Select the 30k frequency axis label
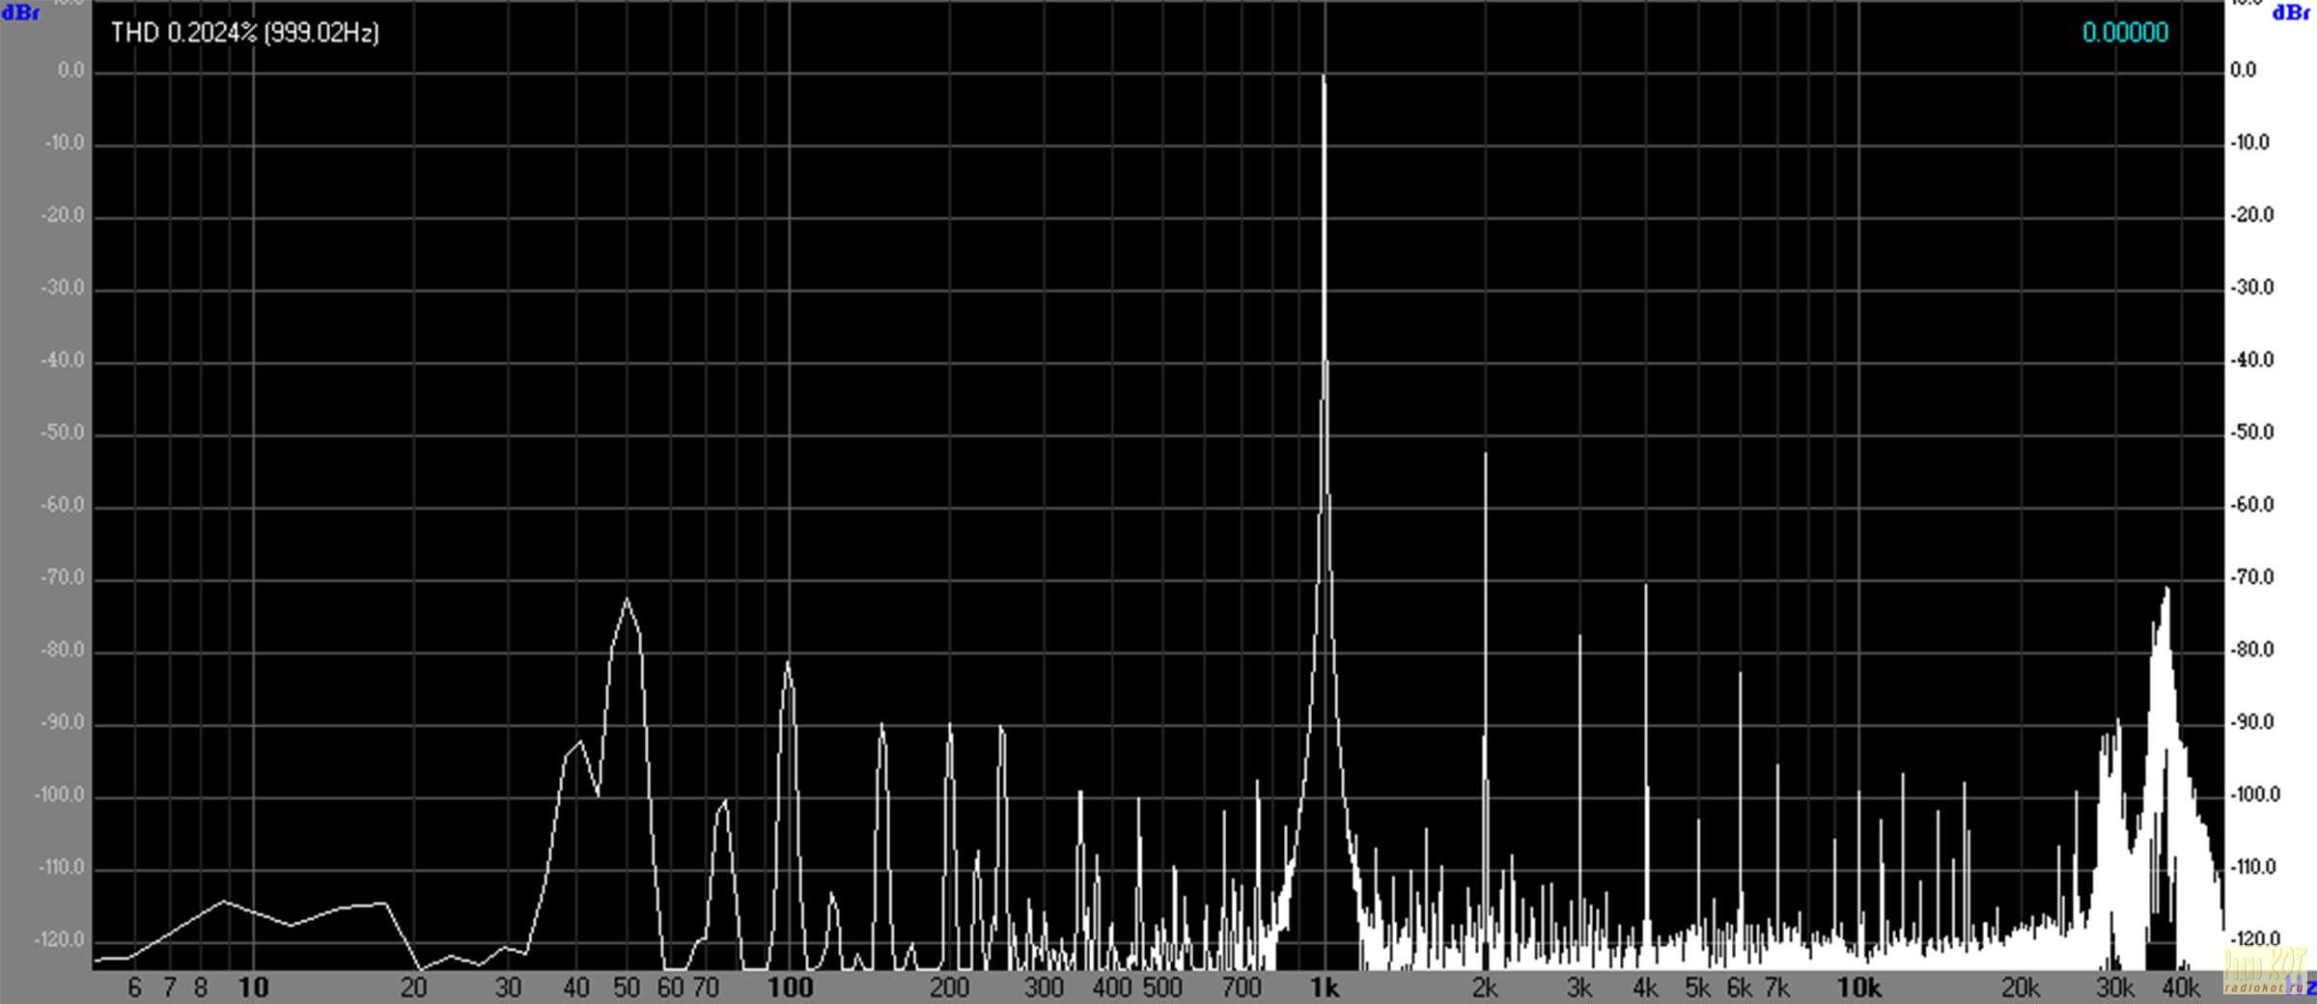Screen dimensions: 2317x1004 [2114, 988]
